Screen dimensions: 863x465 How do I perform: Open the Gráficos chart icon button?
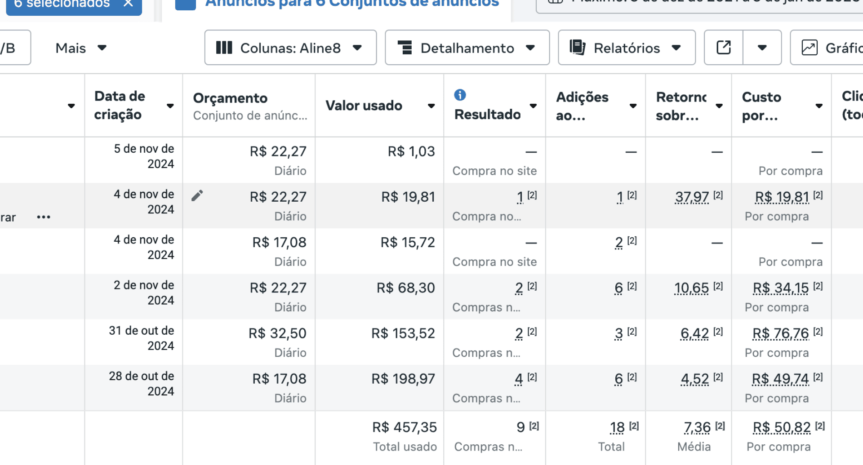pyautogui.click(x=810, y=48)
